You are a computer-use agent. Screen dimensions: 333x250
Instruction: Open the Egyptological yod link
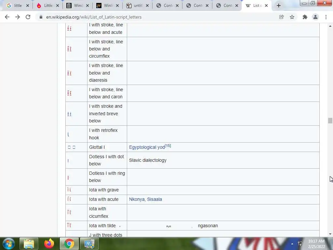(147, 147)
